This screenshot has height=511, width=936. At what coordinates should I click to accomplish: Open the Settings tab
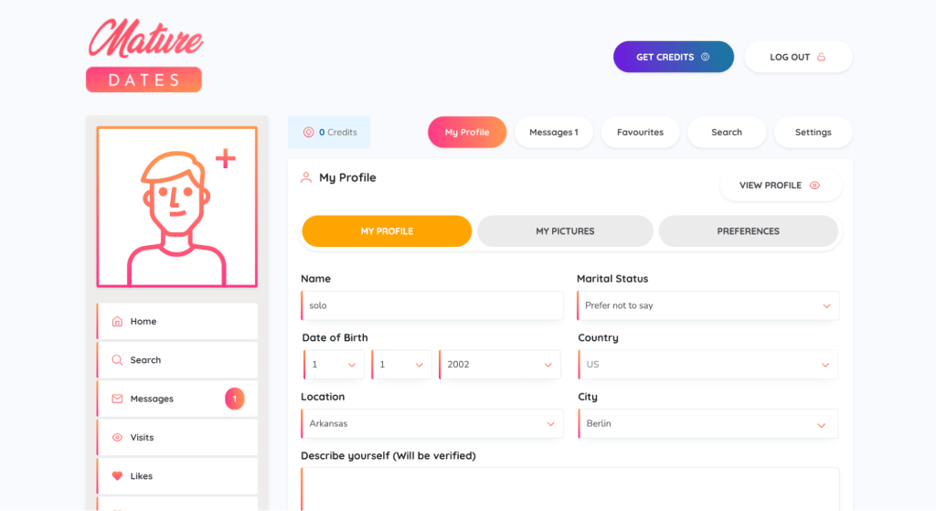(813, 132)
